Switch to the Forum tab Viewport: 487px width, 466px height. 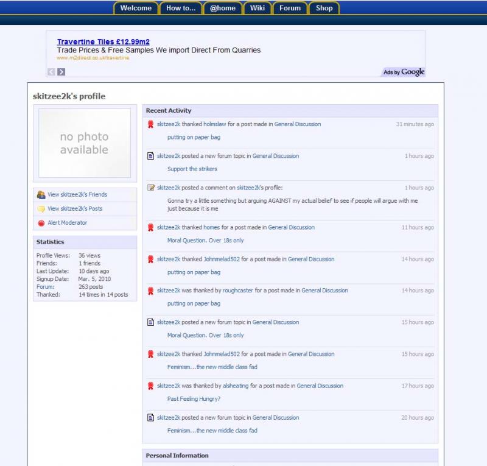coord(290,8)
